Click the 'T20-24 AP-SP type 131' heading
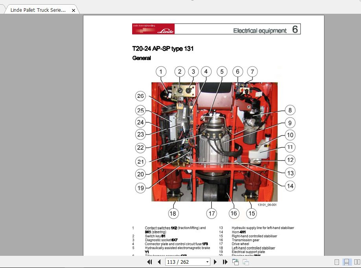361x268 pixels. [163, 49]
